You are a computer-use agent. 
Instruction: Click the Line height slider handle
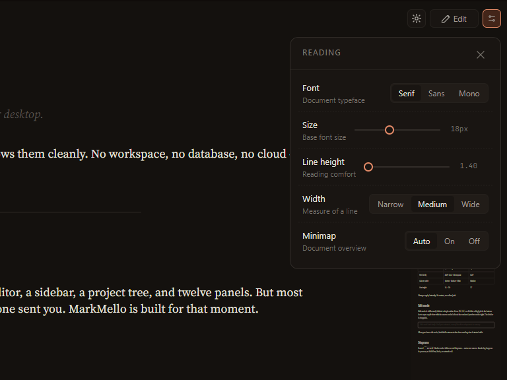368,167
